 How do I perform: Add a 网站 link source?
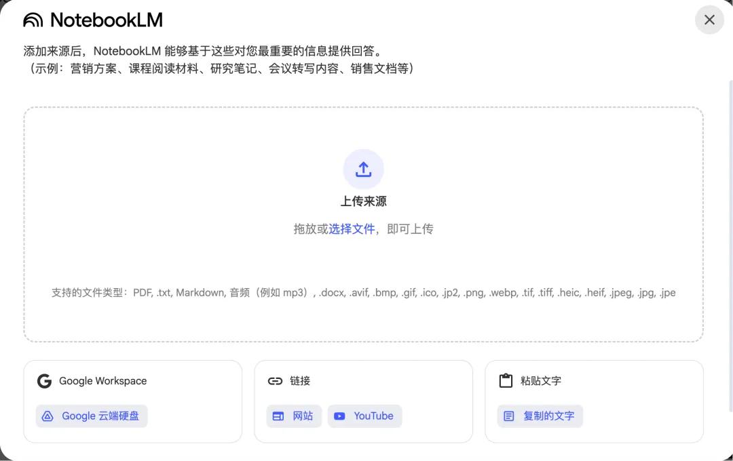click(x=294, y=416)
